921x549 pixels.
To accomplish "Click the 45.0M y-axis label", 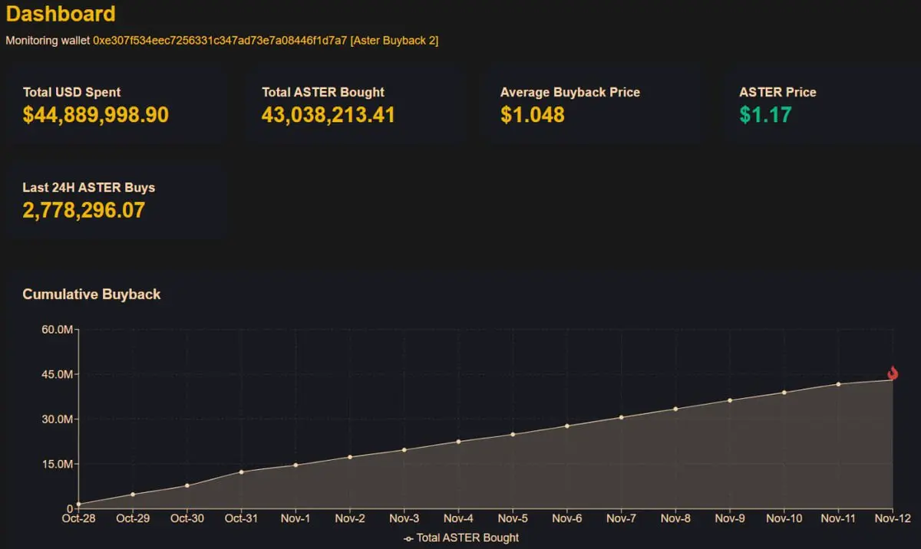I will click(57, 374).
